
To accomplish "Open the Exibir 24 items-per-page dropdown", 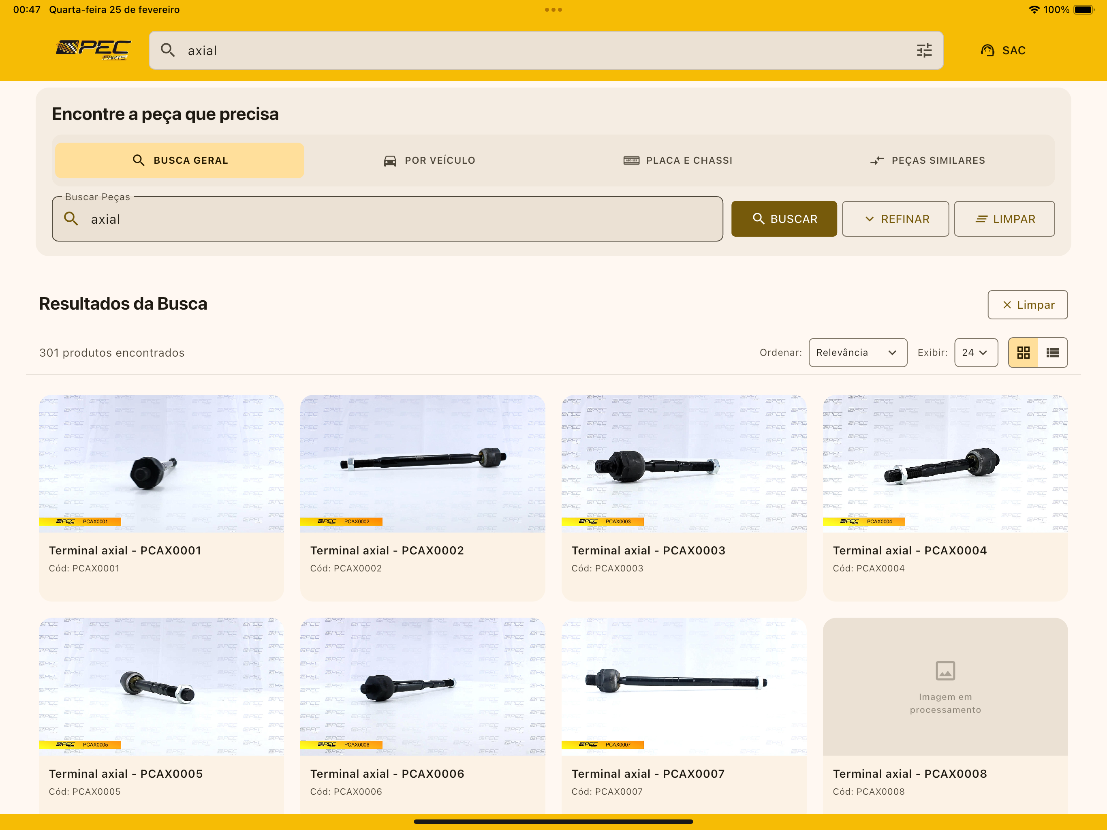I will point(976,353).
